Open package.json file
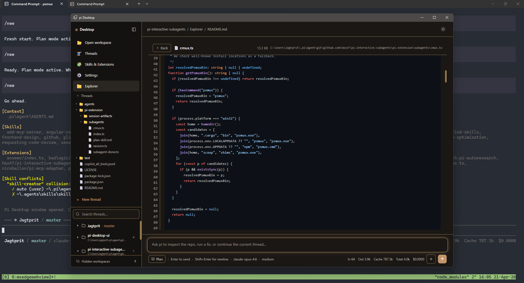 click(94, 182)
